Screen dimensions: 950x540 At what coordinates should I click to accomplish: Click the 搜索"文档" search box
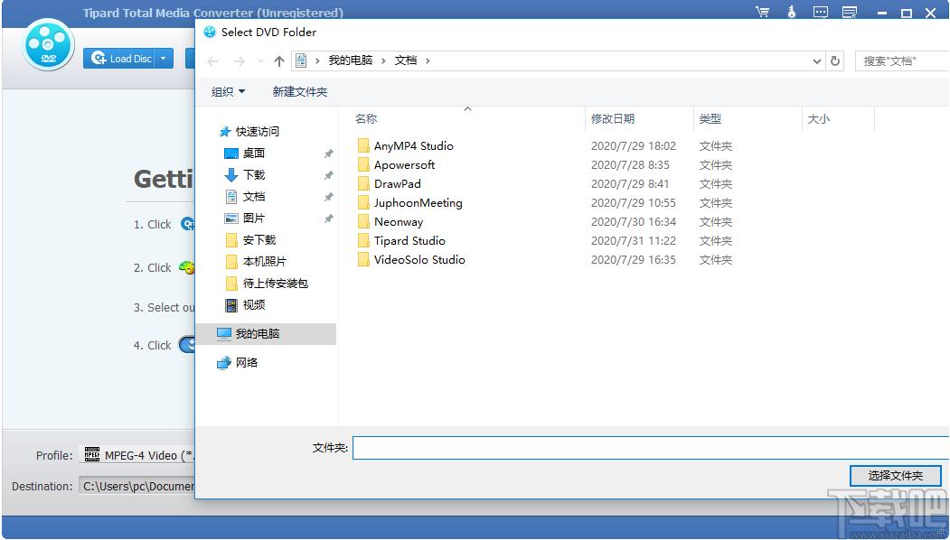[903, 61]
